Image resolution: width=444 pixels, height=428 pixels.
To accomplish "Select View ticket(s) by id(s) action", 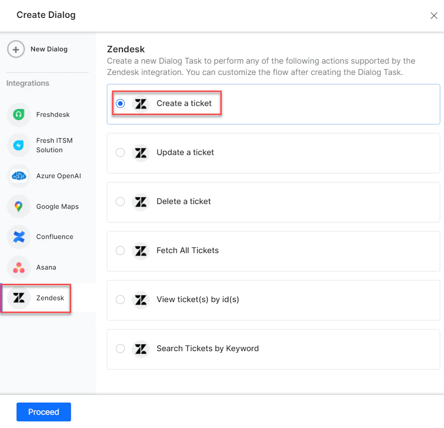I will (120, 300).
